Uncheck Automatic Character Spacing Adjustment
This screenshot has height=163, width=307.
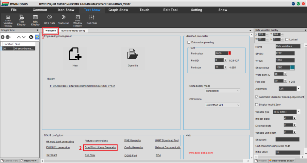click(x=257, y=97)
